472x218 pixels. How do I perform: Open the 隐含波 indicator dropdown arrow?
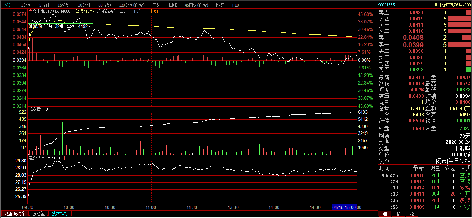pos(44,158)
